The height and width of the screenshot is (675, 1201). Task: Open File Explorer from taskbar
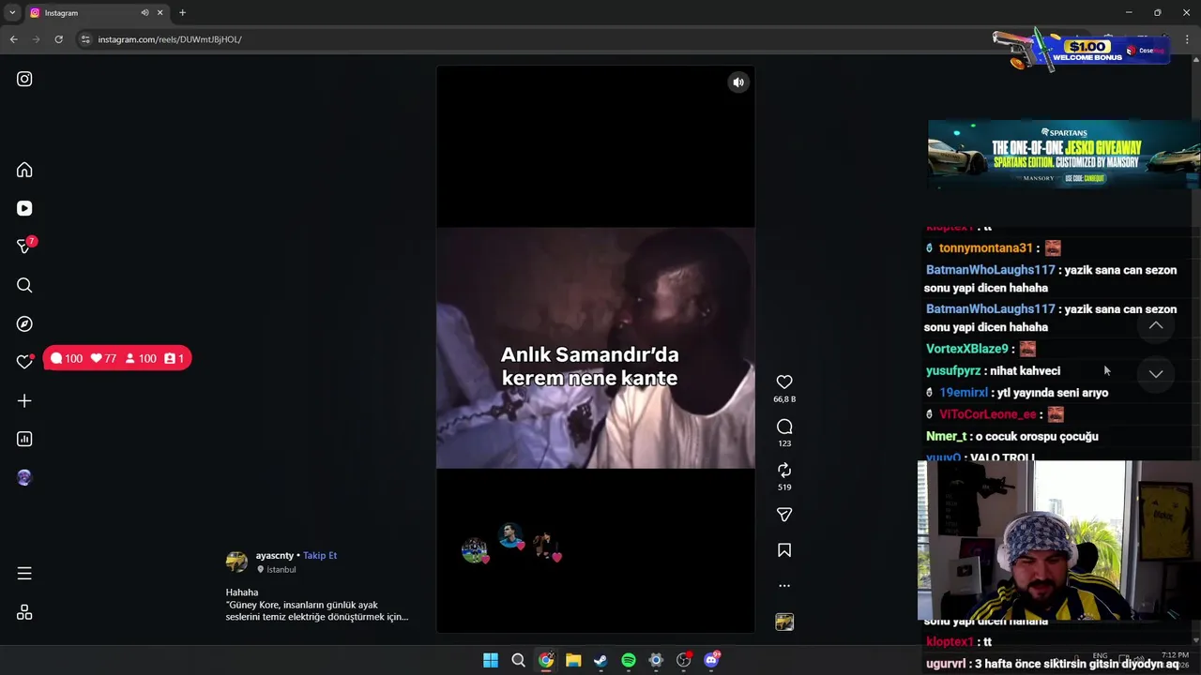tap(573, 660)
